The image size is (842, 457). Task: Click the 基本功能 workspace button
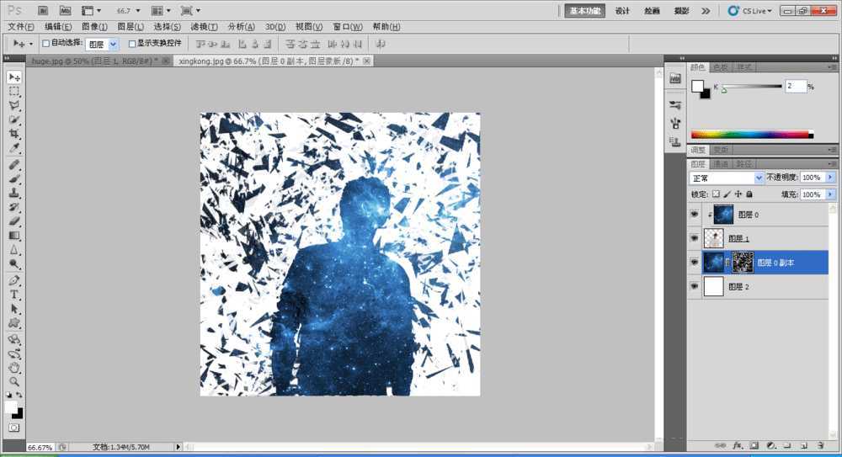tap(586, 11)
